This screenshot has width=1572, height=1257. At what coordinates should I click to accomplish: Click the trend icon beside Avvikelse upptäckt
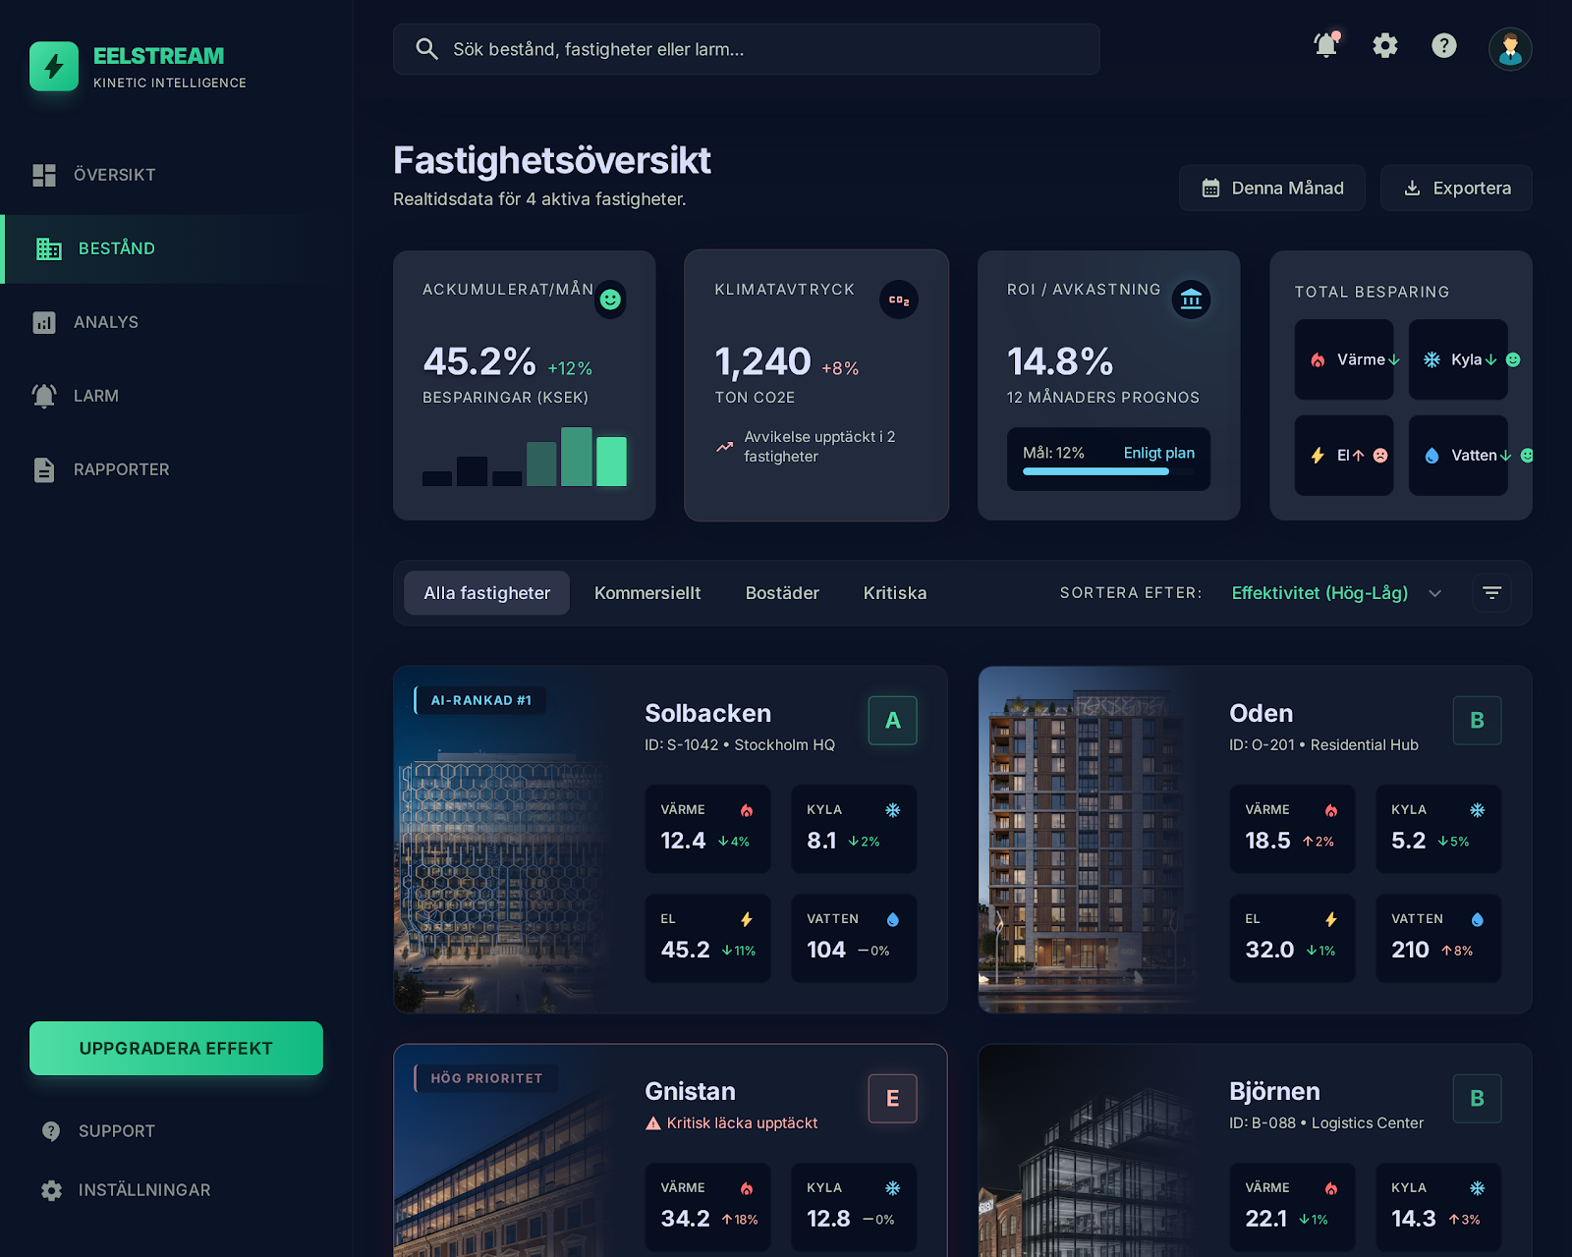(x=724, y=447)
